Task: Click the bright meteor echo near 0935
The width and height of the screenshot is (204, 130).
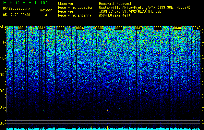Action: pyautogui.click(x=108, y=110)
